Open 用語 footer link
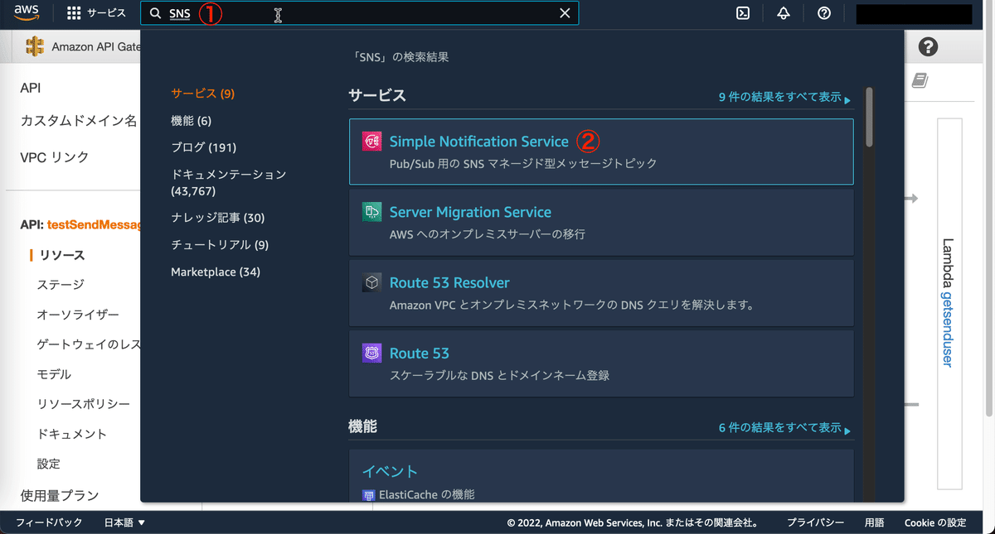The height and width of the screenshot is (534, 995). point(874,522)
